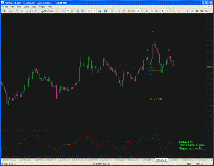214x166 pixels.
Task: Switch timeframe to M15
Action: pyautogui.click(x=128, y=11)
